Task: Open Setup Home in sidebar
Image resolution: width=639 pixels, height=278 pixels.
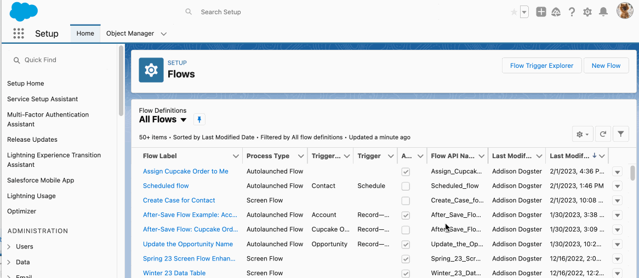Action: click(25, 83)
